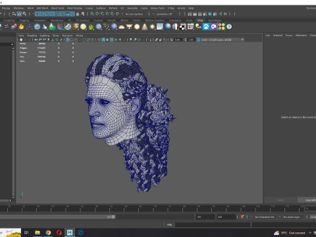Click the green flask shelf icon
Screen dimensions: 316x237
52,27
